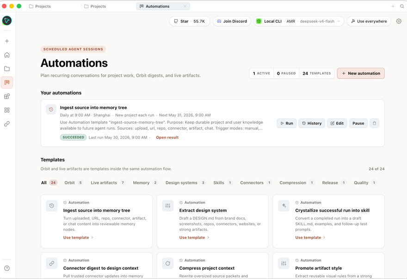Delete automation with the trash icon
The image size is (407, 279).
coord(374,123)
